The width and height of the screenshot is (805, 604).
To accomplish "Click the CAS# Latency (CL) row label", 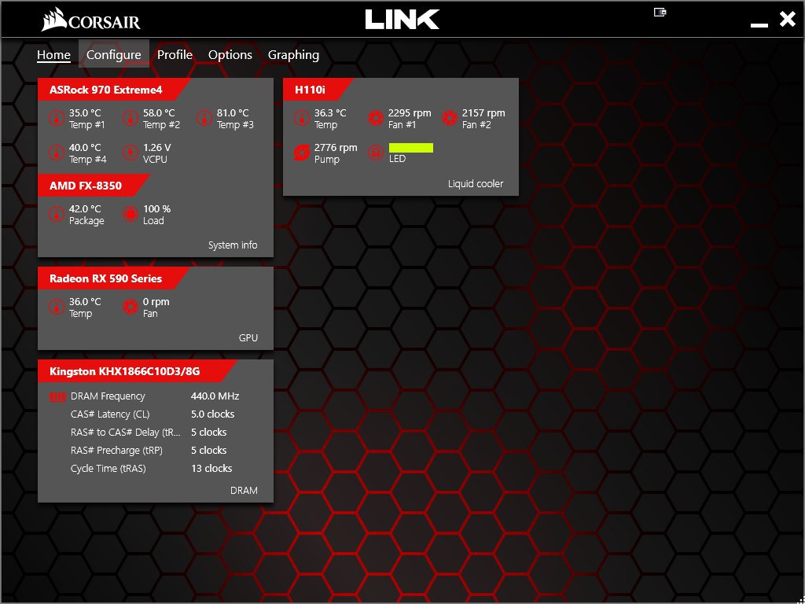I will click(110, 414).
